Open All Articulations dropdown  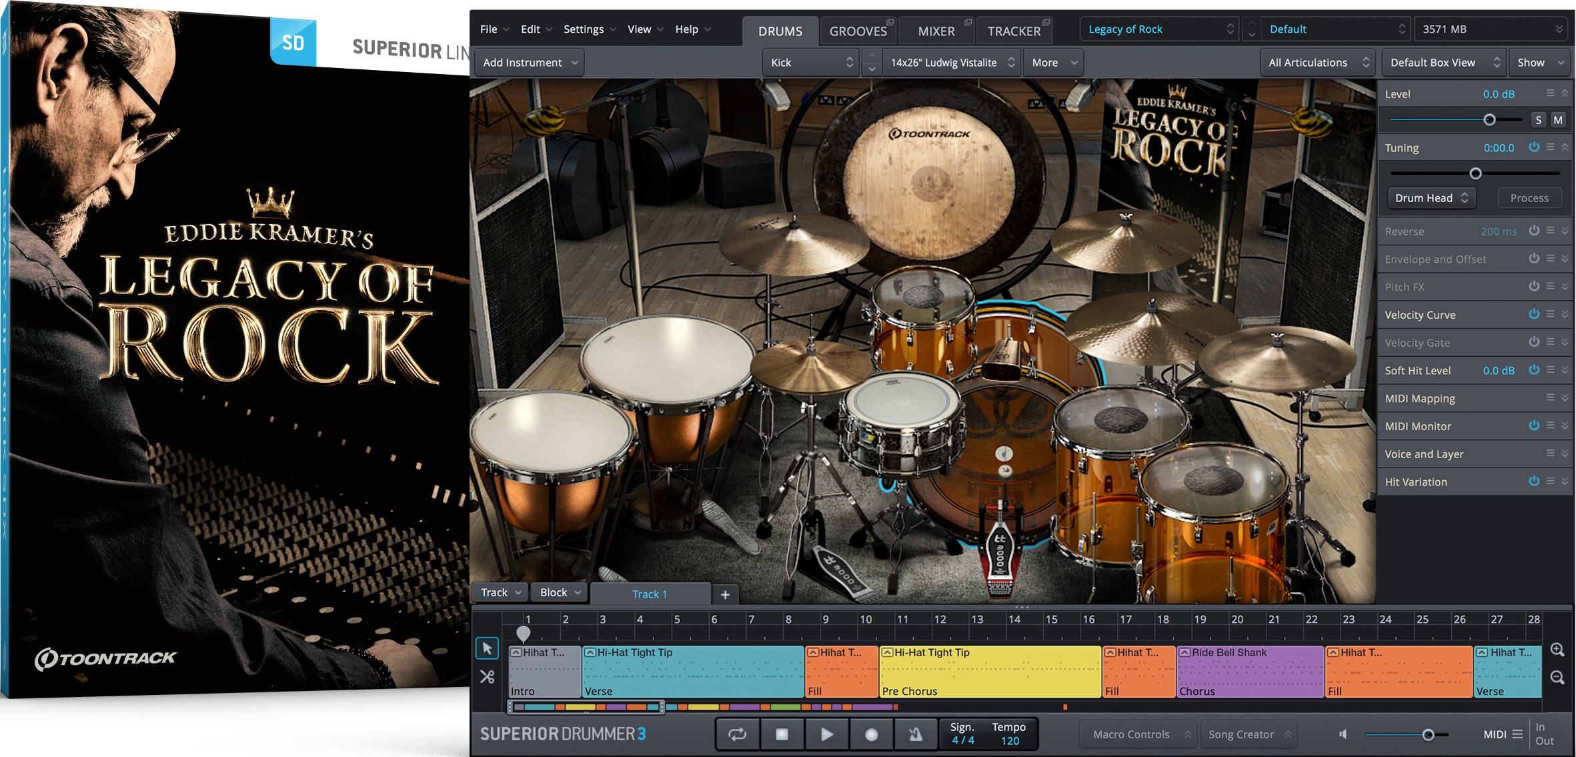[1318, 63]
